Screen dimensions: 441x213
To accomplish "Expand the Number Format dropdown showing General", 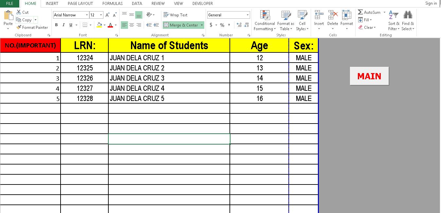I will 247,15.
